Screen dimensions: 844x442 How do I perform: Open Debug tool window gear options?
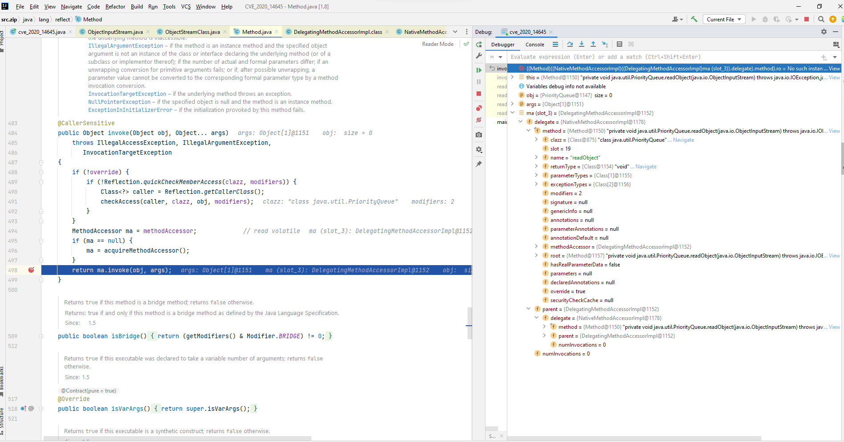coord(824,32)
